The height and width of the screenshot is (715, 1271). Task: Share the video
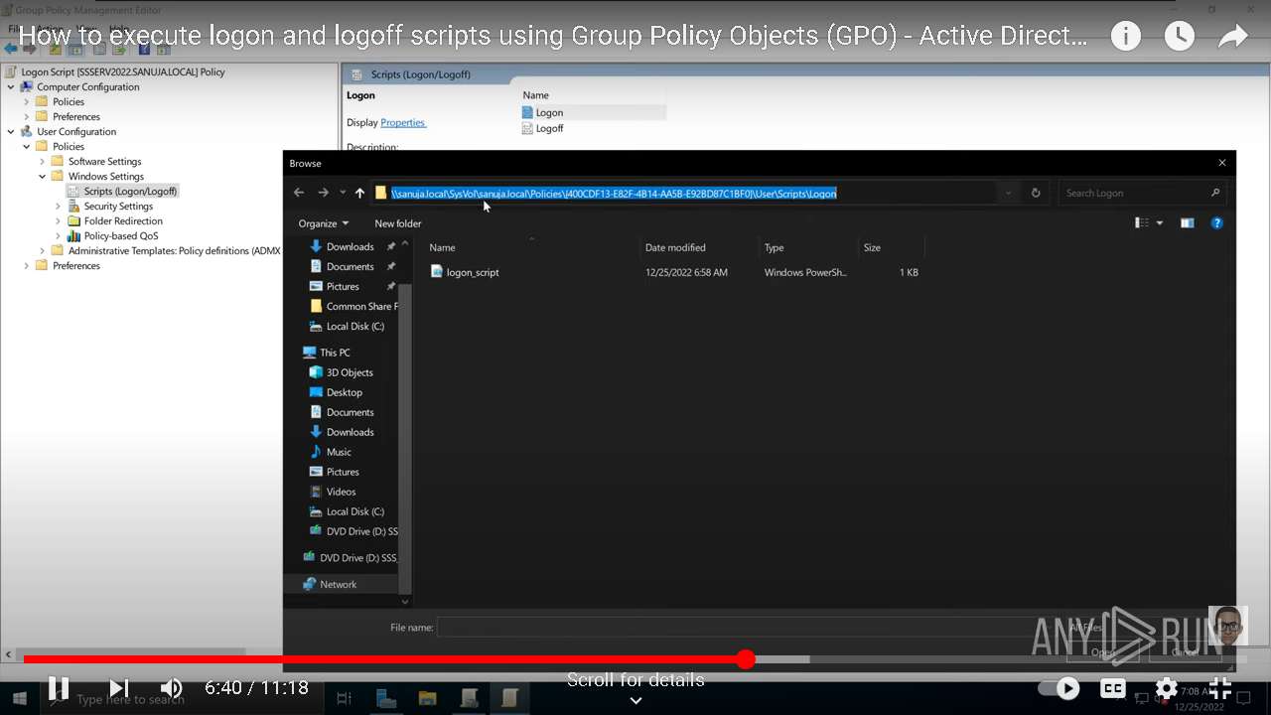(x=1232, y=37)
